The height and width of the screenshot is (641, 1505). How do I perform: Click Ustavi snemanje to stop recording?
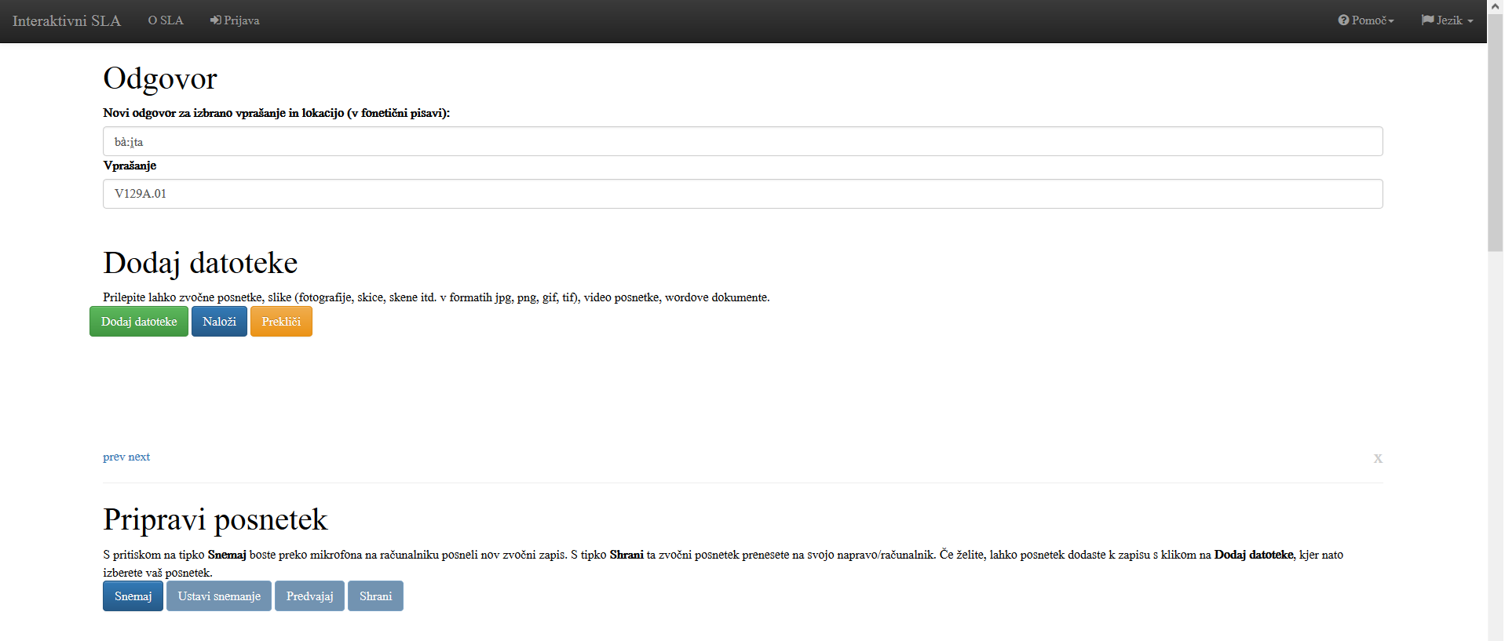[219, 596]
